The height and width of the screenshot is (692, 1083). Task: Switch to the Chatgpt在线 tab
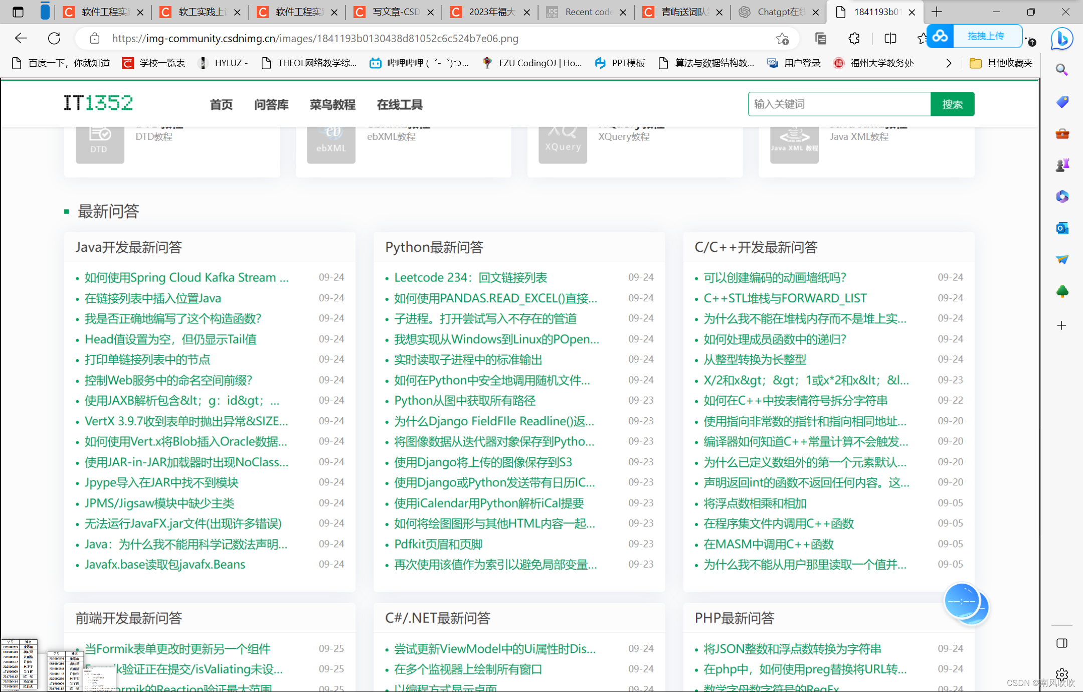(779, 12)
